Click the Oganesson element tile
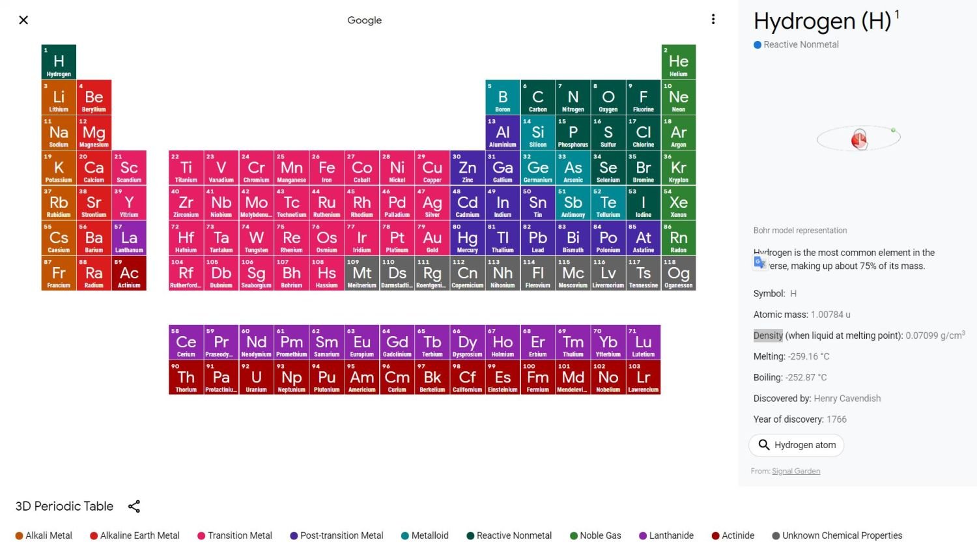Viewport: 977px width, 553px height. [678, 274]
